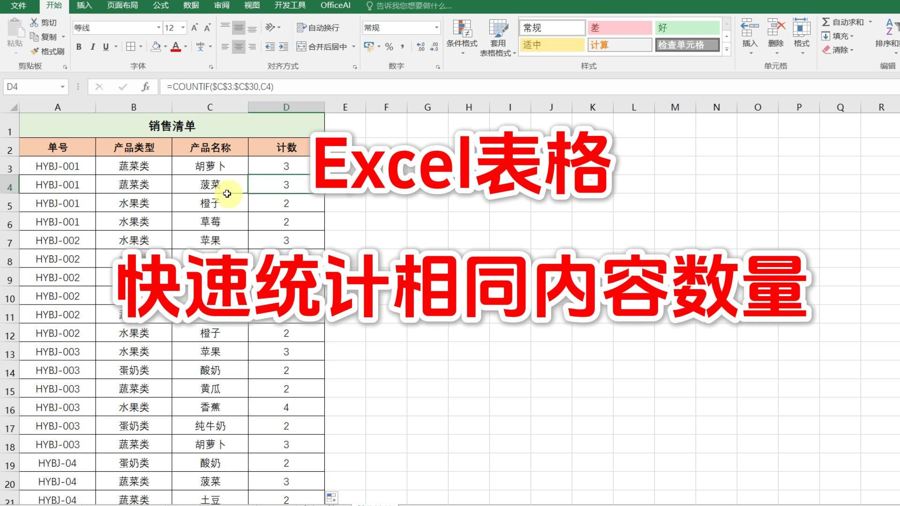Toggle middle vertical alignment

(239, 28)
